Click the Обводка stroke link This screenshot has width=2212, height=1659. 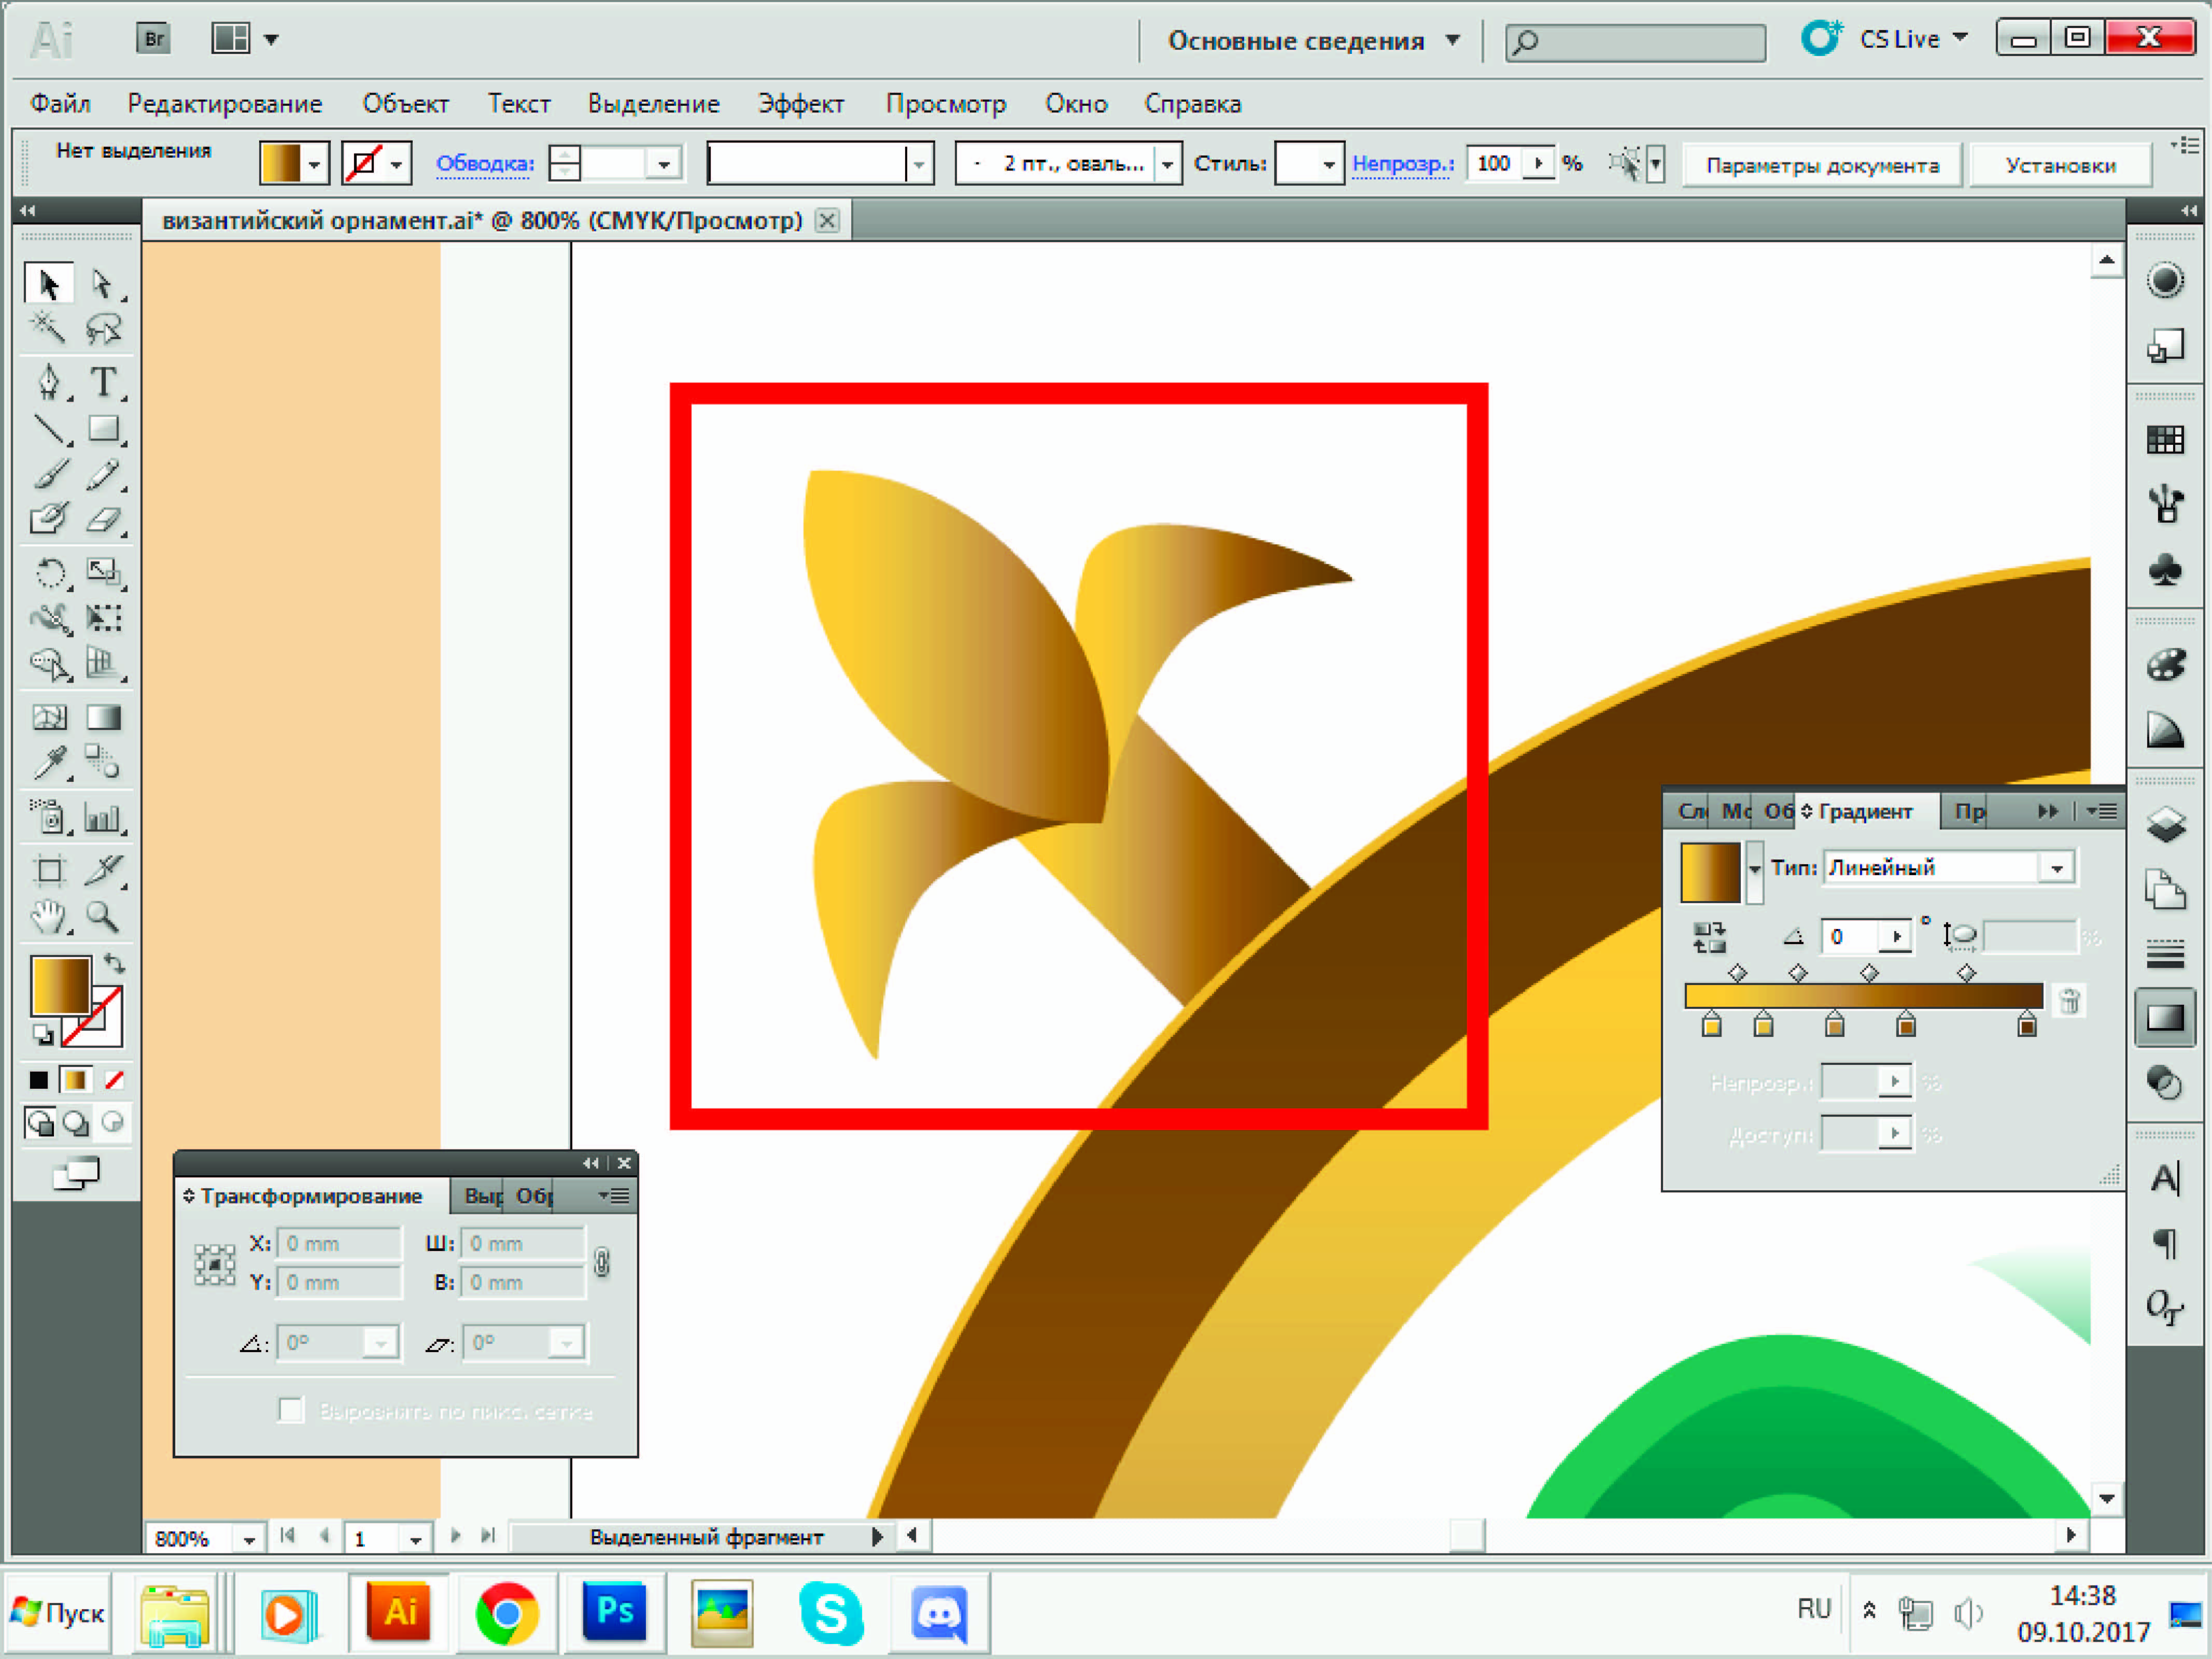485,163
